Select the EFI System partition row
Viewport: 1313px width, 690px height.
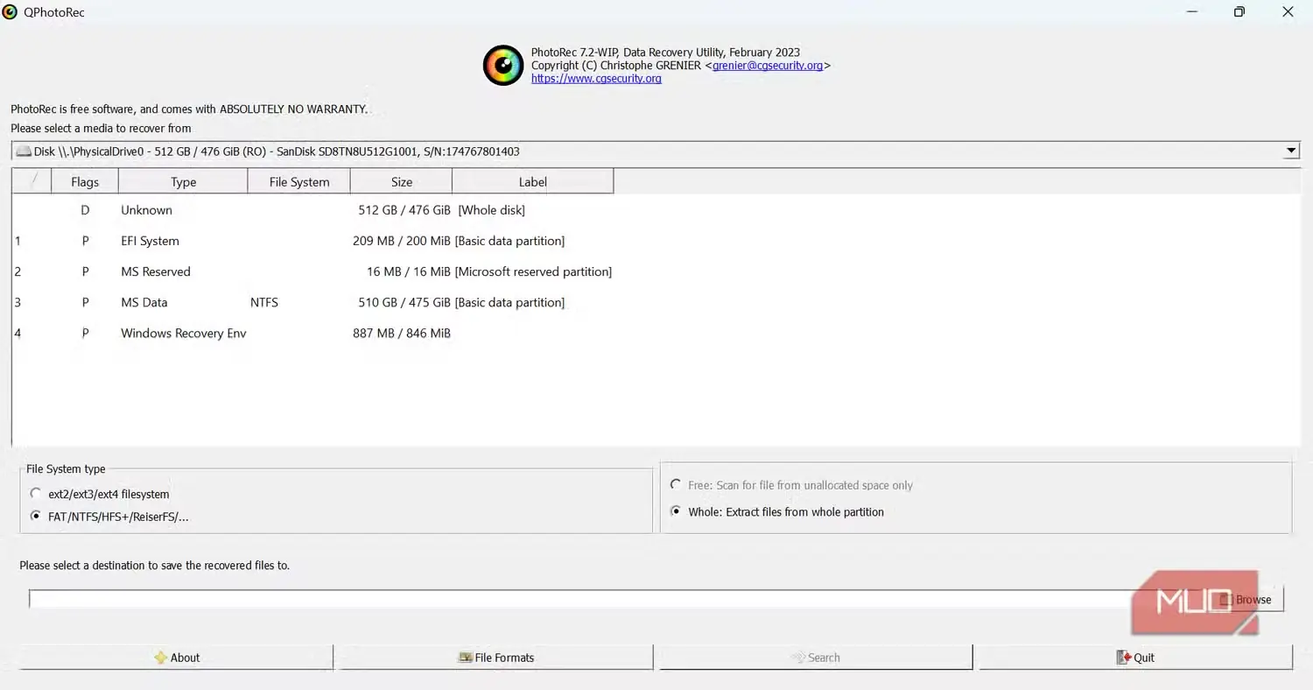tap(656, 241)
